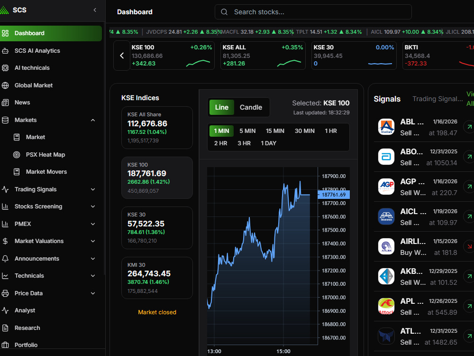Click in the Search stocks field

coord(313,12)
